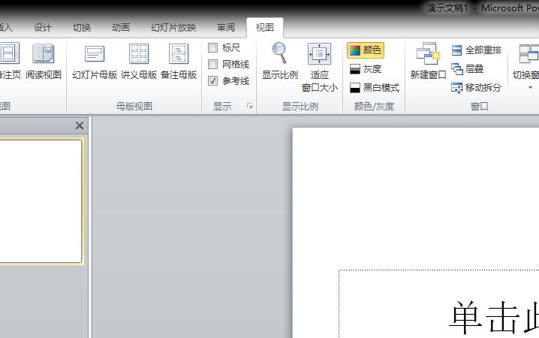Arrange All windows (全部重排)
Viewport: 539px width, 338px height.
pyautogui.click(x=477, y=50)
